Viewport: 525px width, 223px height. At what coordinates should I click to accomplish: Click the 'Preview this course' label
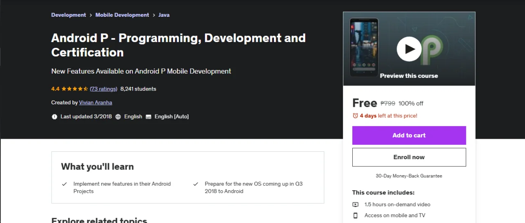[x=409, y=76]
